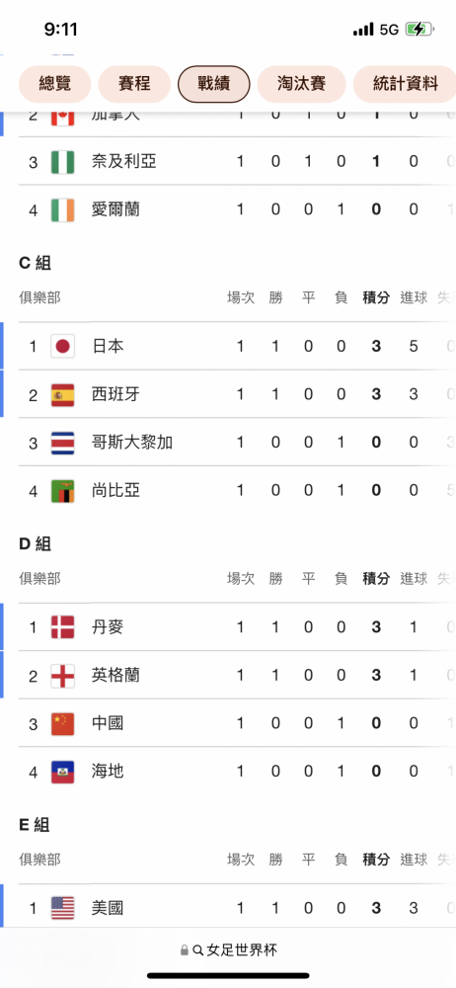Tap the Denmark flag icon
456x988 pixels.
[x=62, y=627]
